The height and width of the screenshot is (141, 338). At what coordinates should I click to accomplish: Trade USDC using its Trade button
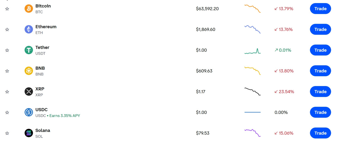(x=320, y=112)
